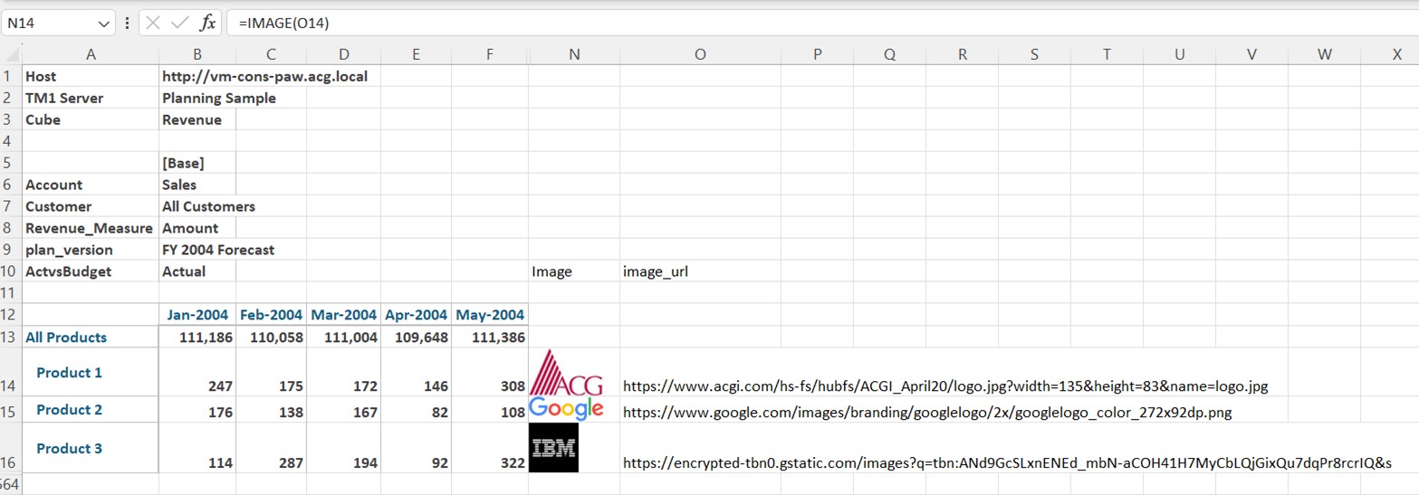This screenshot has width=1419, height=495.
Task: Select cell containing Planning Sample
Action: click(219, 98)
